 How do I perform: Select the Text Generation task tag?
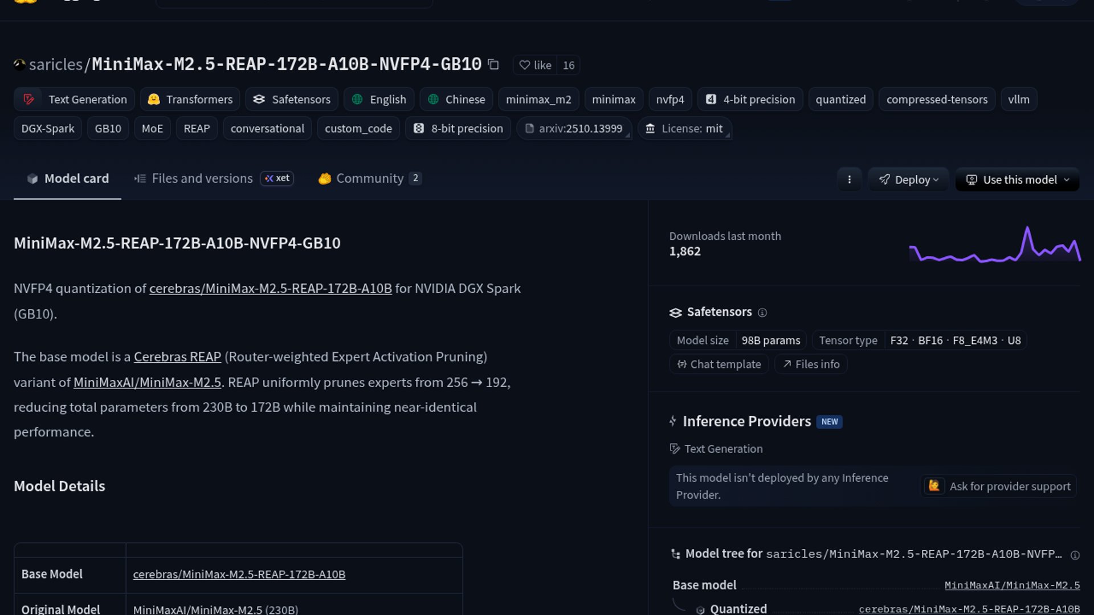click(75, 100)
